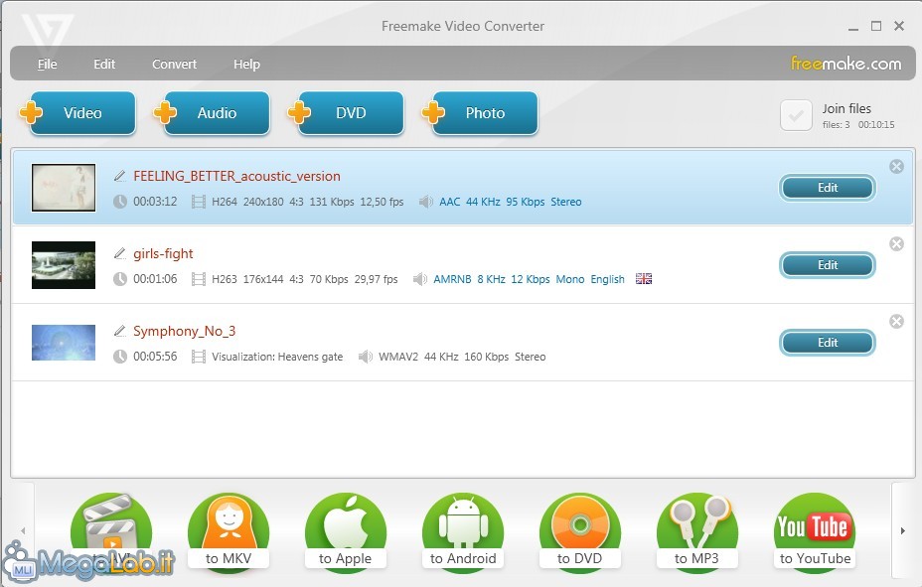
Task: Click the FEELING_BETTER duration clock icon
Action: tap(120, 202)
